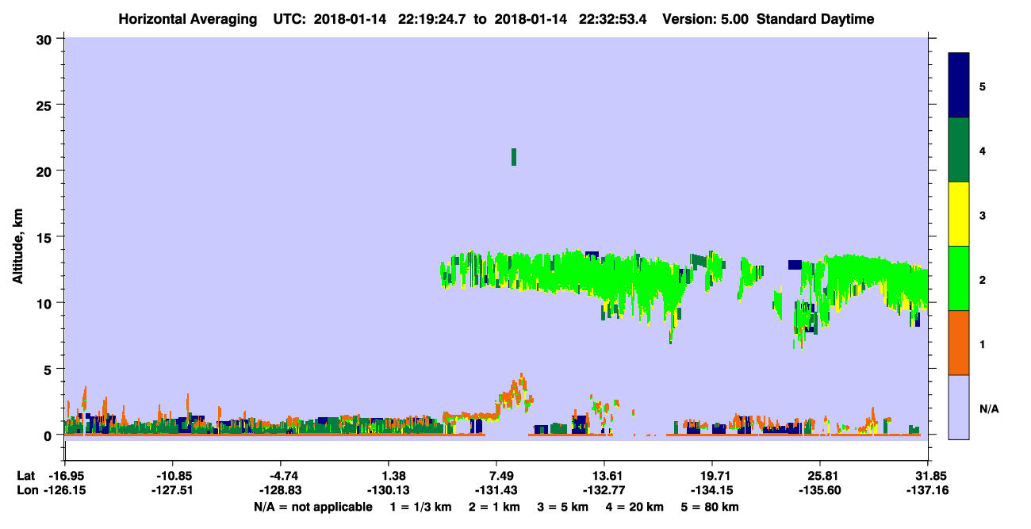Click longitude value -132.77
The width and height of the screenshot is (1031, 529).
coord(604,490)
